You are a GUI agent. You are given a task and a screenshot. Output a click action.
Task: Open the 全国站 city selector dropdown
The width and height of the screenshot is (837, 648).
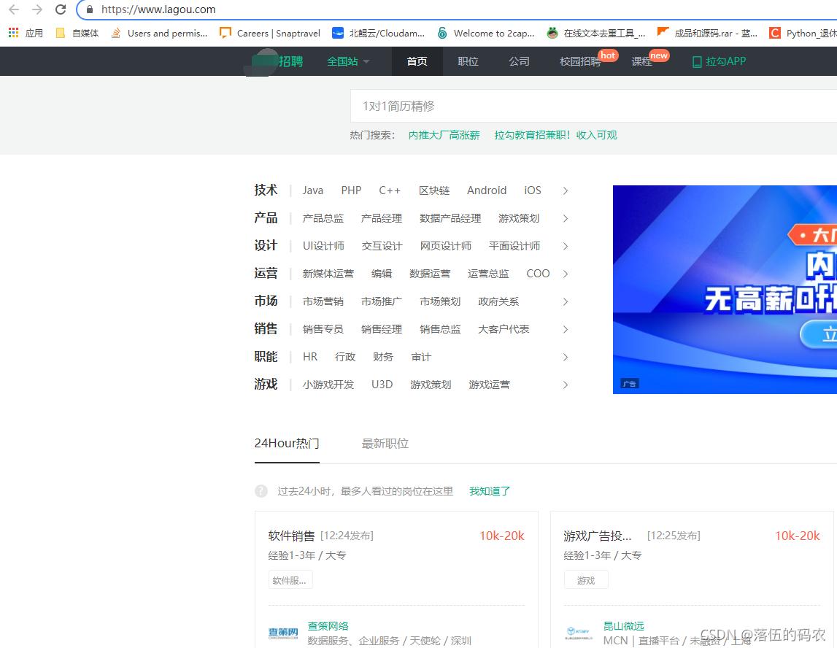(x=348, y=61)
